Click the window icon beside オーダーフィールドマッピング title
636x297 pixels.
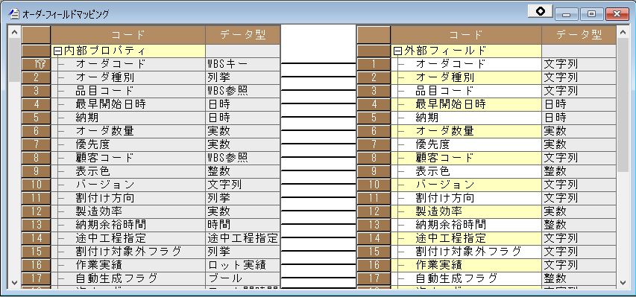click(14, 14)
